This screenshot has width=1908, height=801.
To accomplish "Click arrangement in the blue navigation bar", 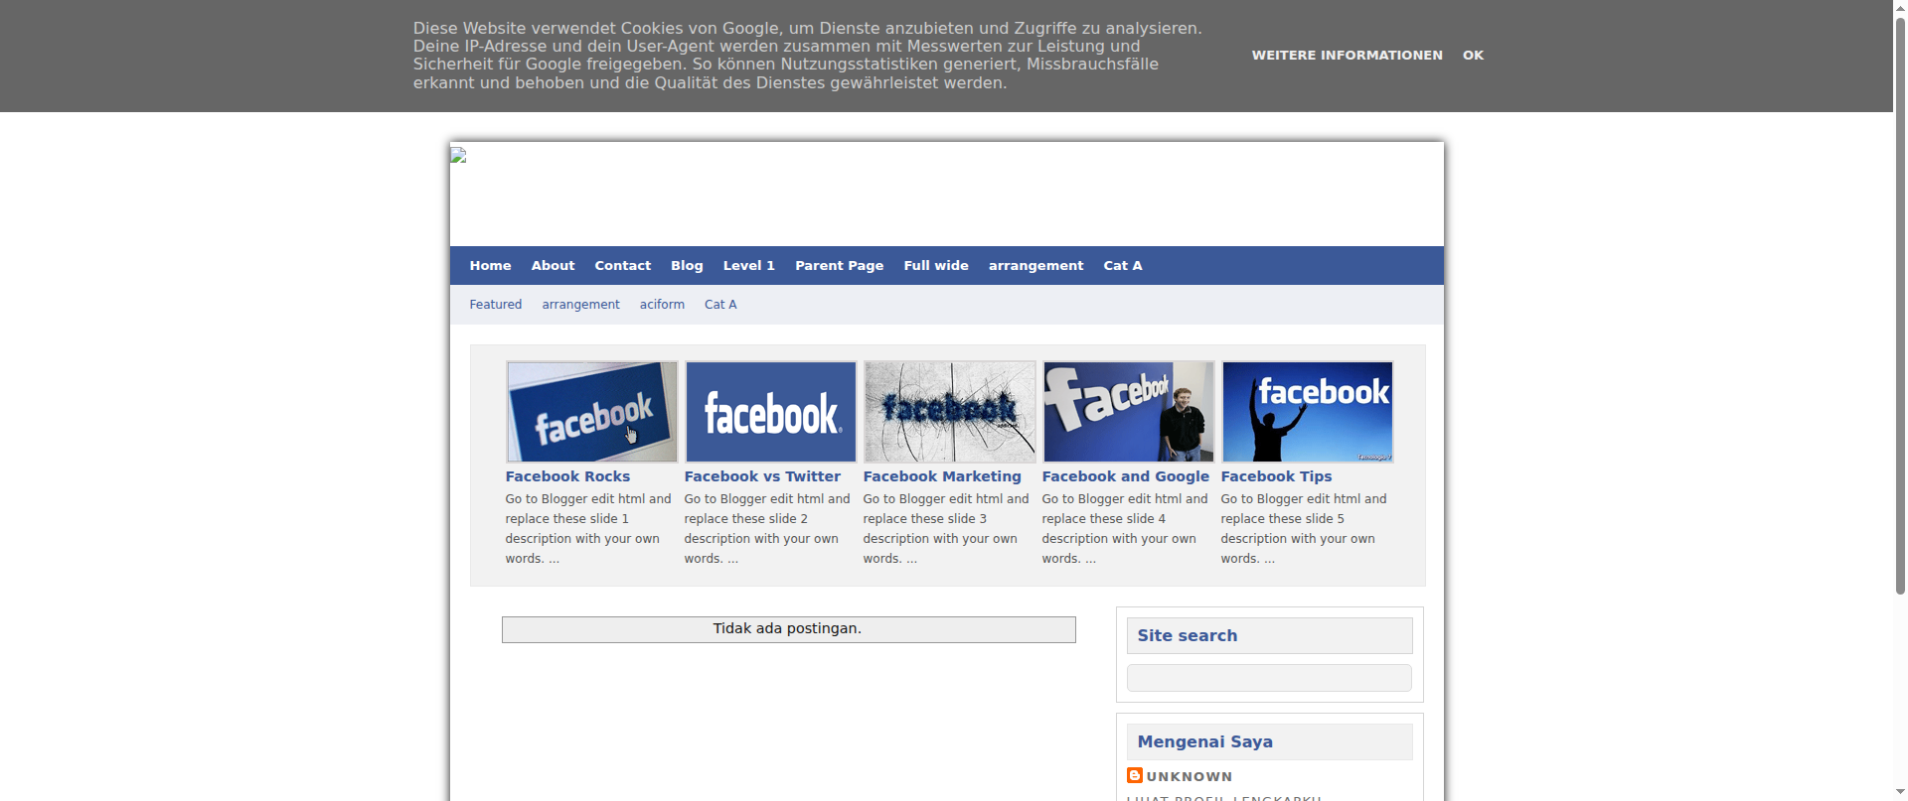I will (1035, 266).
